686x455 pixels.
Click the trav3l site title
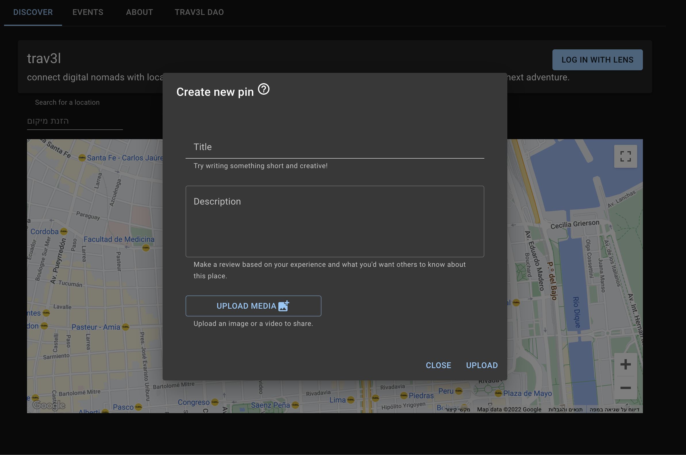pos(44,58)
